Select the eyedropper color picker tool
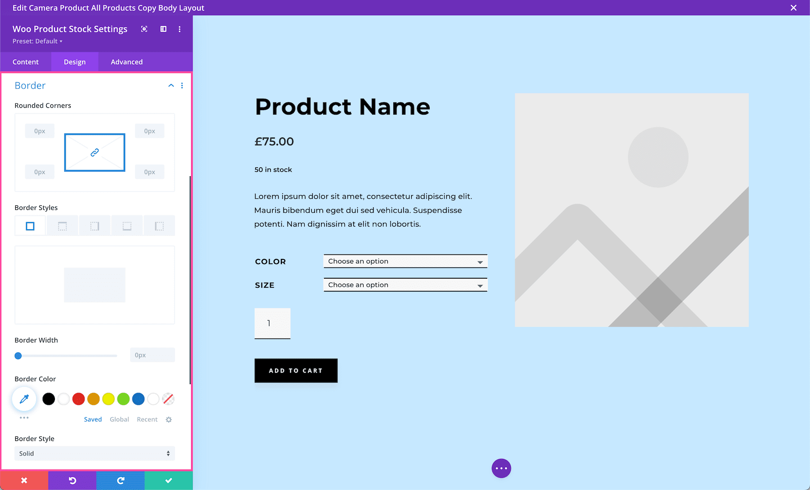Screen dimensions: 810x490 coord(24,399)
